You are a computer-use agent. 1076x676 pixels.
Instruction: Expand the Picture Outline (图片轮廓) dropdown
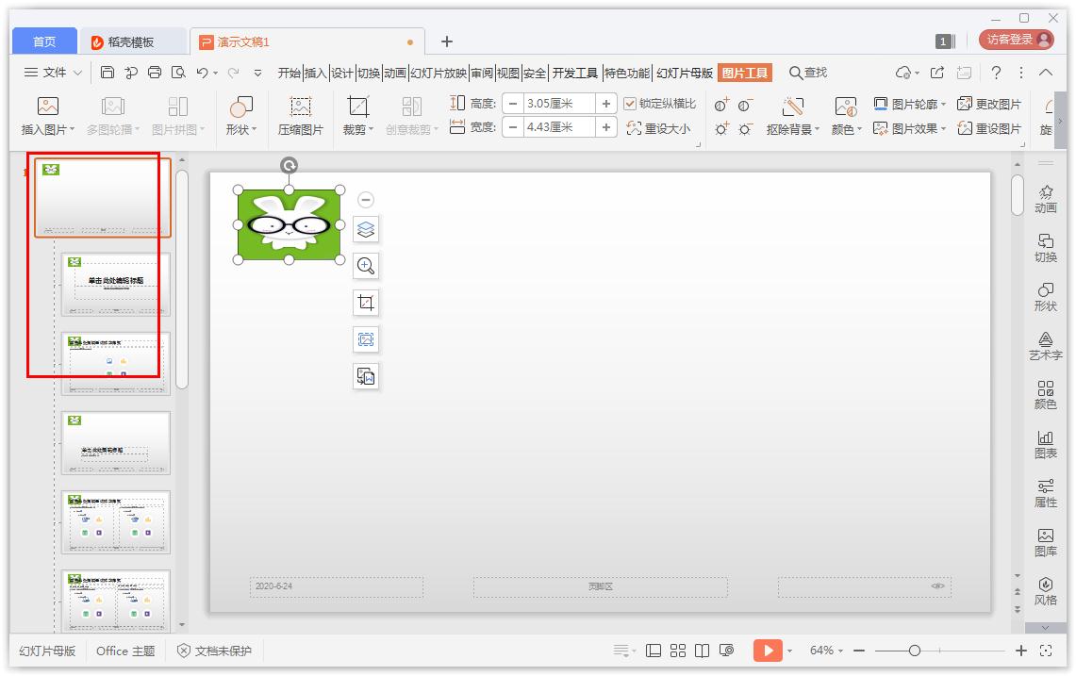(944, 105)
